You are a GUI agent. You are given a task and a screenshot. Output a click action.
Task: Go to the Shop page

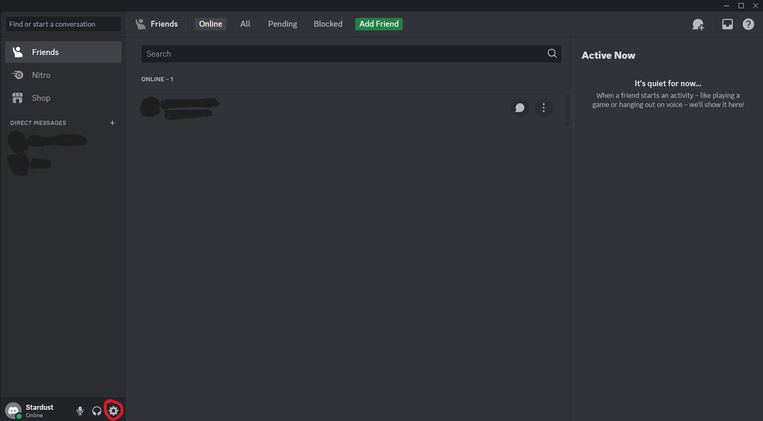coord(41,98)
